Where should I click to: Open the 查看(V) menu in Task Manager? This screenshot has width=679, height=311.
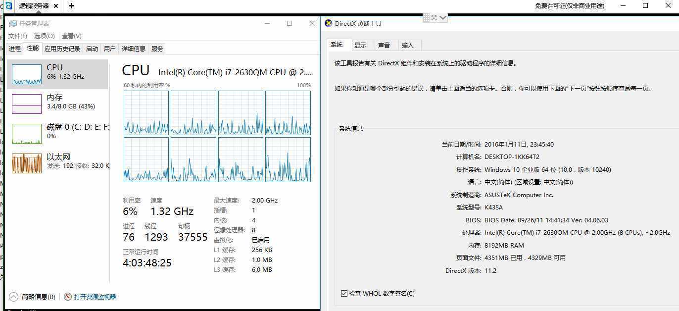[x=72, y=36]
